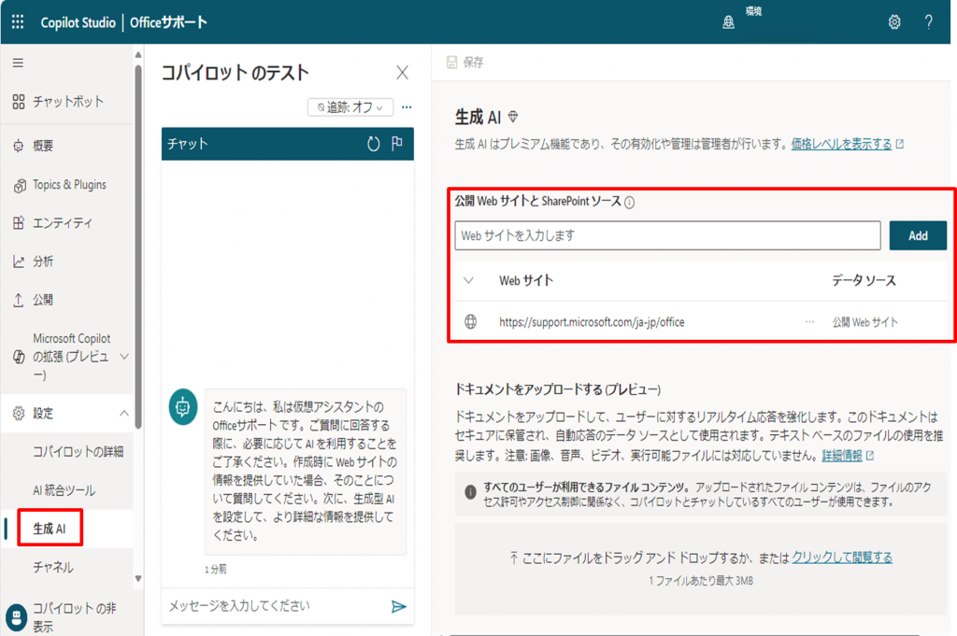Click the Topics & Plugins sidebar icon
Image resolution: width=957 pixels, height=636 pixels.
point(20,185)
